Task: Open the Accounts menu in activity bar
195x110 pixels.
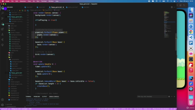Action: click(2, 100)
